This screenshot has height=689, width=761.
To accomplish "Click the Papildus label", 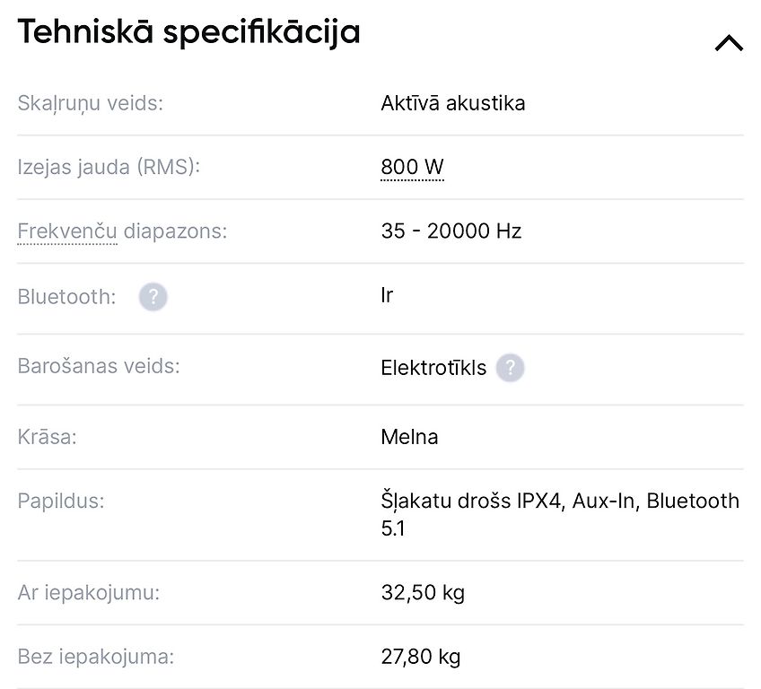I will click(61, 501).
